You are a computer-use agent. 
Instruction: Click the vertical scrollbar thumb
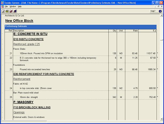tap(162, 40)
